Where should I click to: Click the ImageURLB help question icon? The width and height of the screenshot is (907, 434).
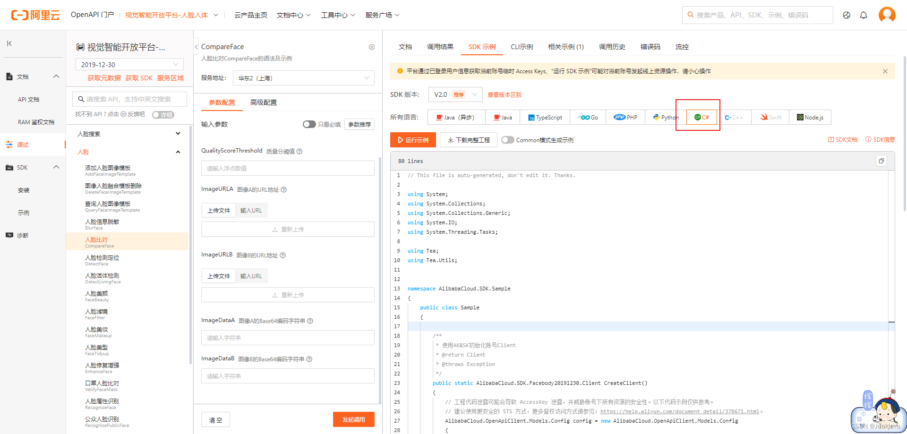(283, 255)
